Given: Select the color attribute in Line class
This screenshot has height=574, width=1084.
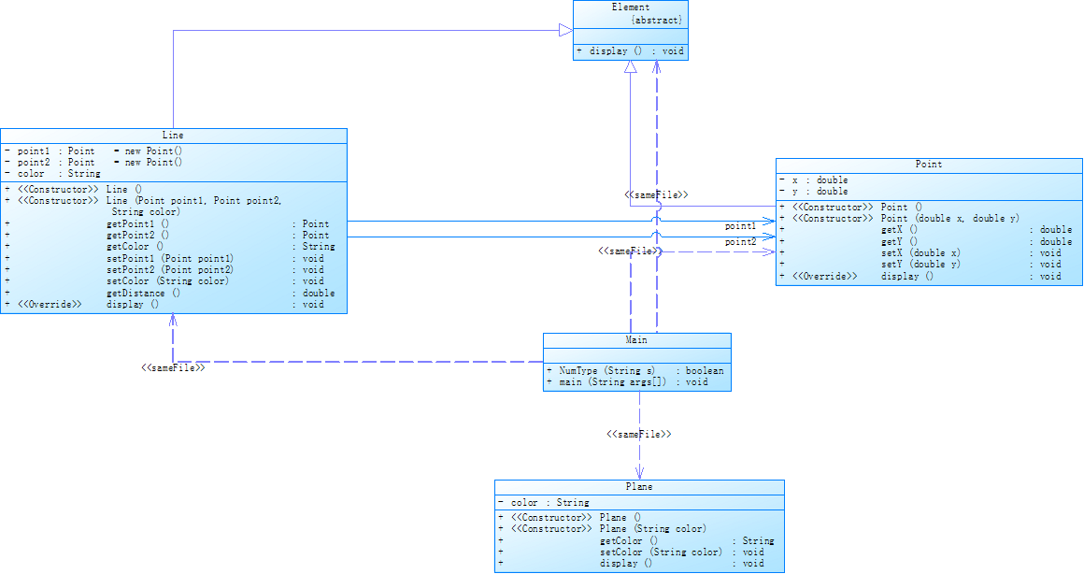Looking at the screenshot, I should tap(52, 174).
